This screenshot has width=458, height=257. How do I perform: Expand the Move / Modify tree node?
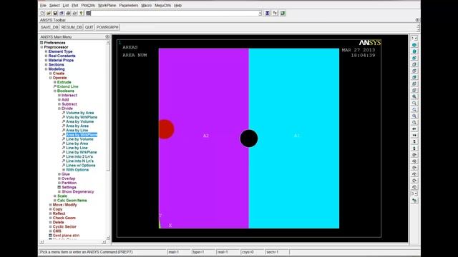tap(51, 205)
